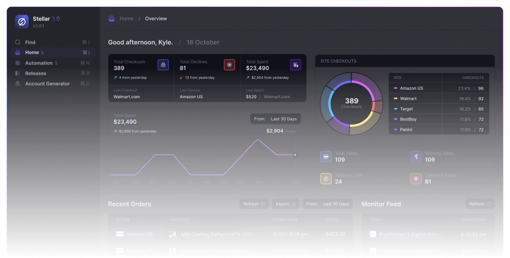The image size is (510, 258).
Task: Go to Releases in the sidebar
Action: (36, 74)
